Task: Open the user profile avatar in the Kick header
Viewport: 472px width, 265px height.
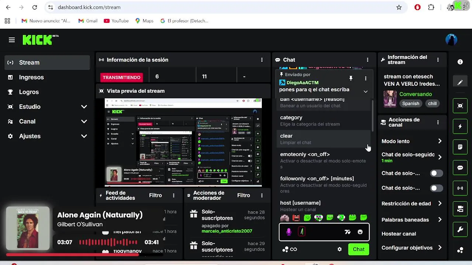Action: point(451,40)
